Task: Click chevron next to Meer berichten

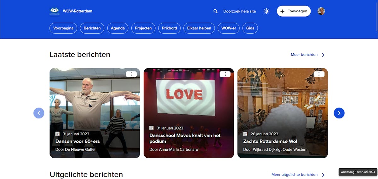Action: click(x=323, y=55)
